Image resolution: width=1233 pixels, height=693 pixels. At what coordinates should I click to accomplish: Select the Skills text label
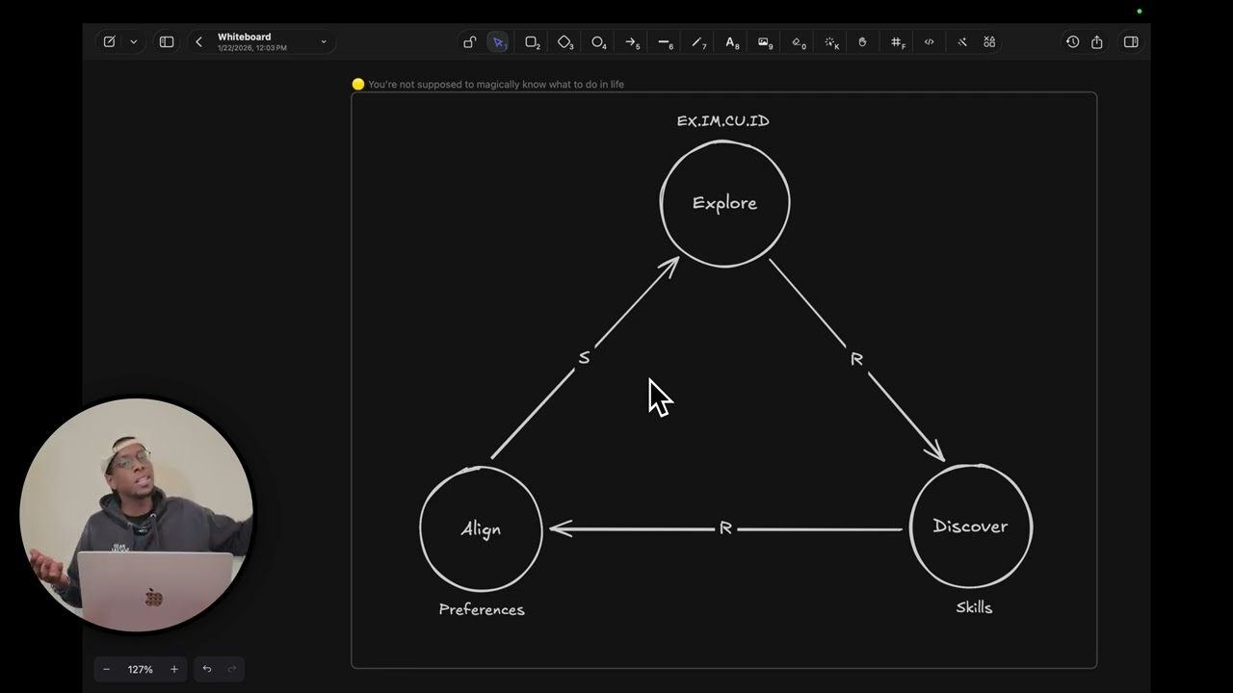(x=974, y=607)
